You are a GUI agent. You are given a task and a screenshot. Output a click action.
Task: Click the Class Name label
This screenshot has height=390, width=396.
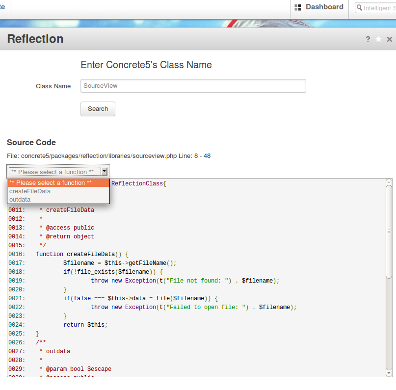(53, 86)
